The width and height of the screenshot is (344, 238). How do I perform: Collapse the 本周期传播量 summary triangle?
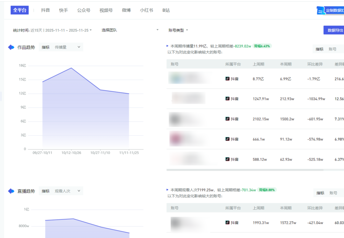[x=168, y=46]
